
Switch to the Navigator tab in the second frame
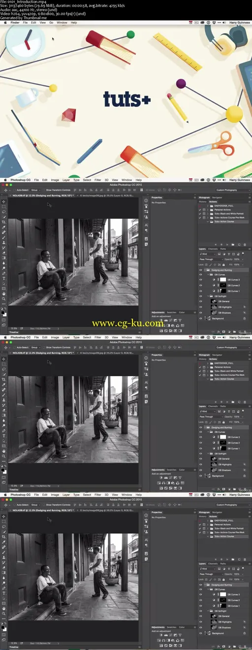pos(217,355)
